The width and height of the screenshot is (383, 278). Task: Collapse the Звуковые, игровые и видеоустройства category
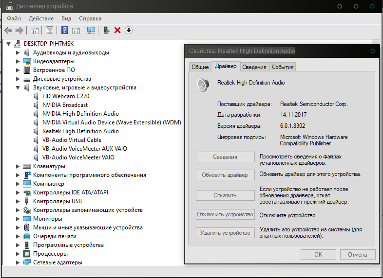click(18, 87)
